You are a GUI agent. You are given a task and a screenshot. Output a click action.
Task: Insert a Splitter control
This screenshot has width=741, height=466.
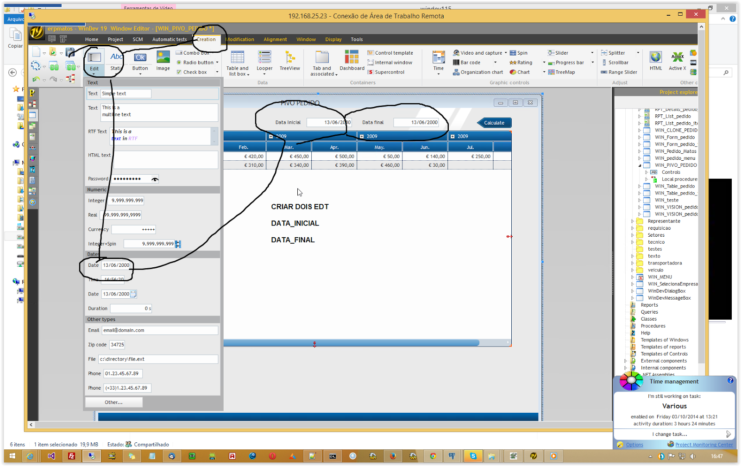[613, 53]
